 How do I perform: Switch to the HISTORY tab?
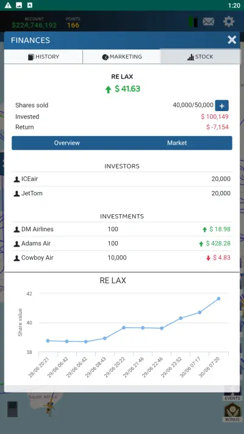click(x=43, y=57)
